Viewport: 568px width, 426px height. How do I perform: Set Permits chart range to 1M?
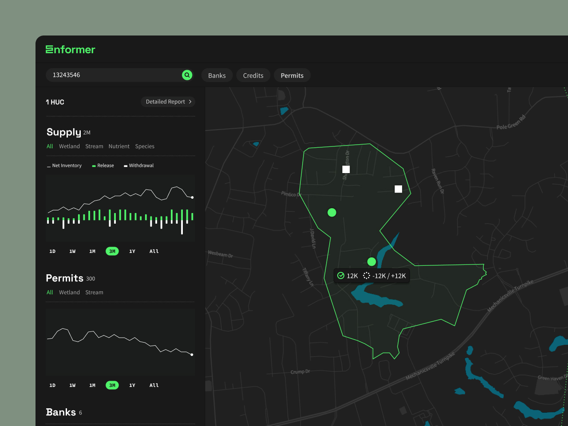click(92, 385)
